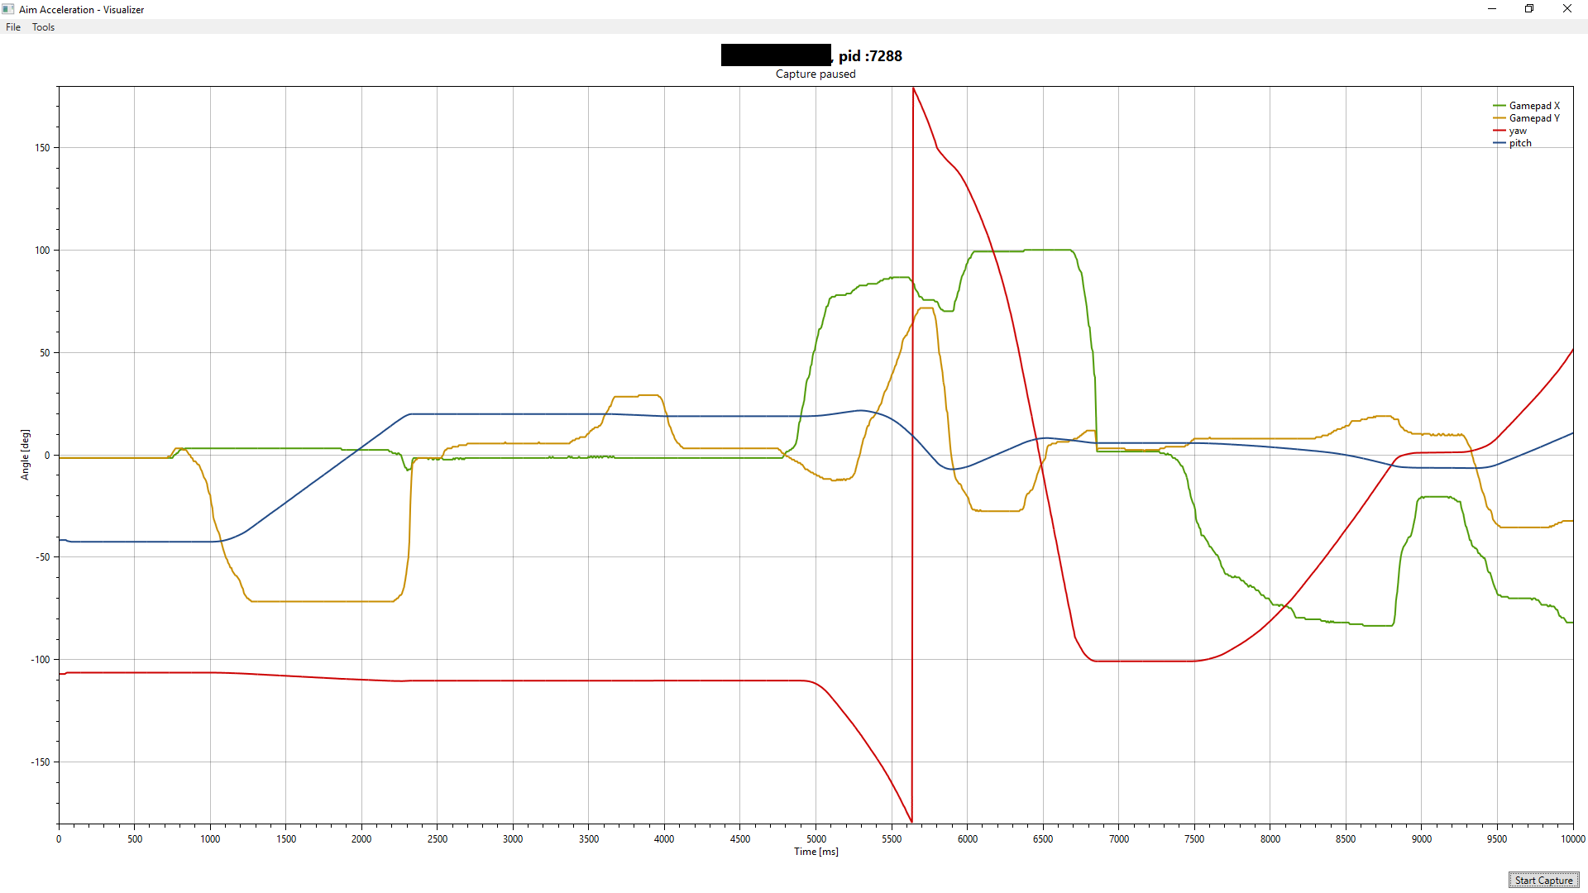Click the Aim Acceleration app icon in title bar
Image resolution: width=1588 pixels, height=893 pixels.
pos(8,9)
